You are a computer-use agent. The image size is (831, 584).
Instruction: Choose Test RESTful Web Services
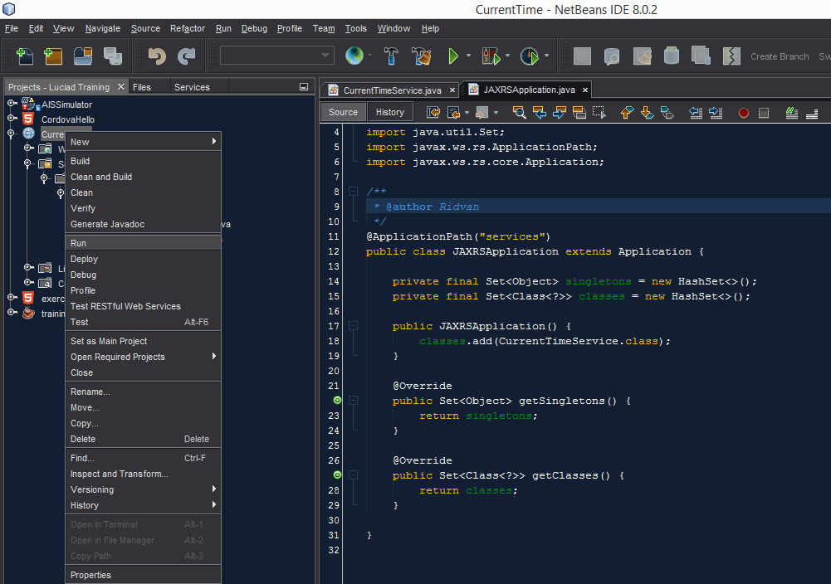pos(143,306)
